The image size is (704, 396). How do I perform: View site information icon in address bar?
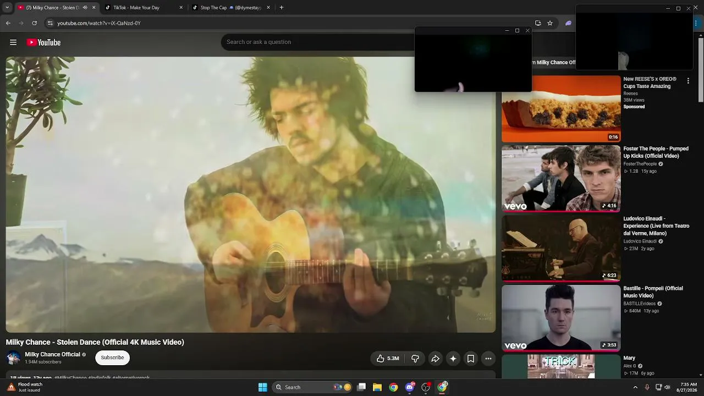click(x=50, y=23)
